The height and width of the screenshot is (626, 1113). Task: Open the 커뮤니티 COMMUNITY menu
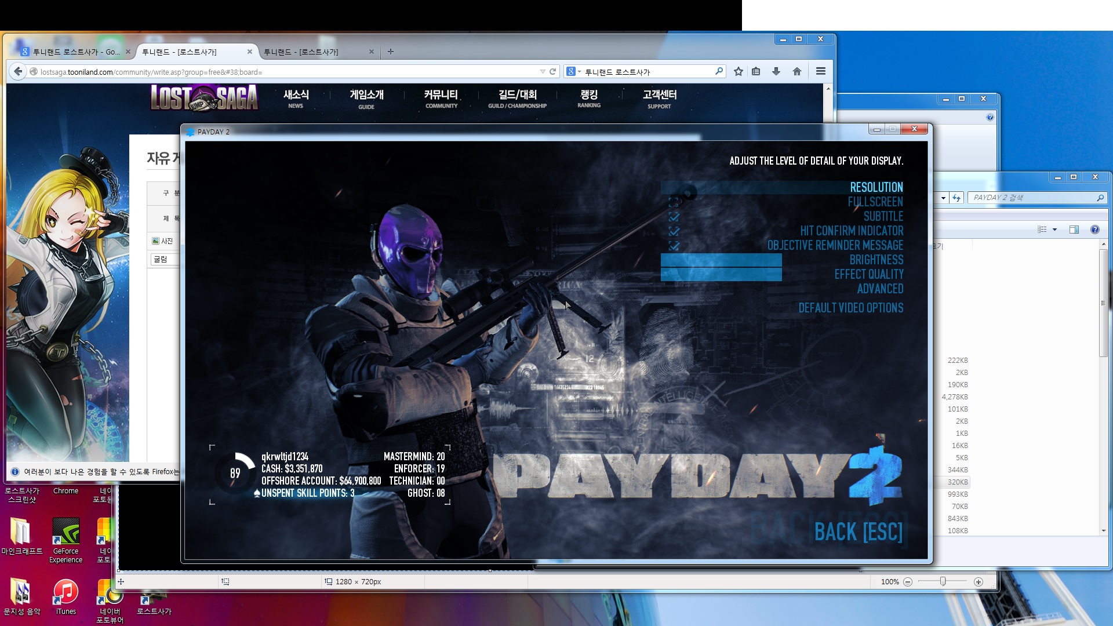pos(441,98)
